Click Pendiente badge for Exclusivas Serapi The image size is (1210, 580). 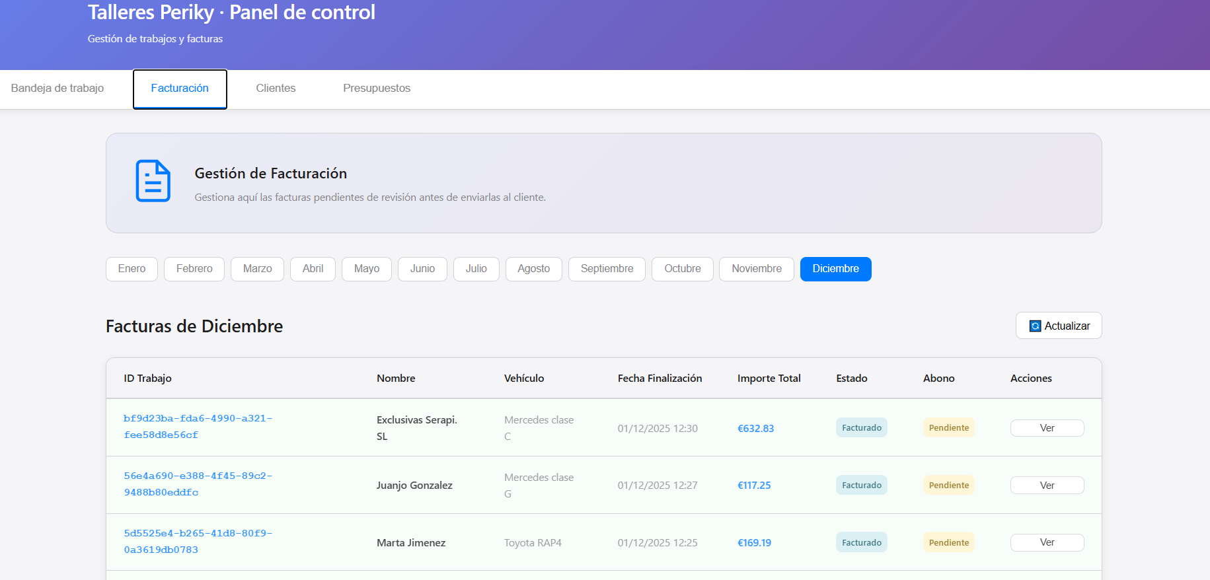click(948, 428)
